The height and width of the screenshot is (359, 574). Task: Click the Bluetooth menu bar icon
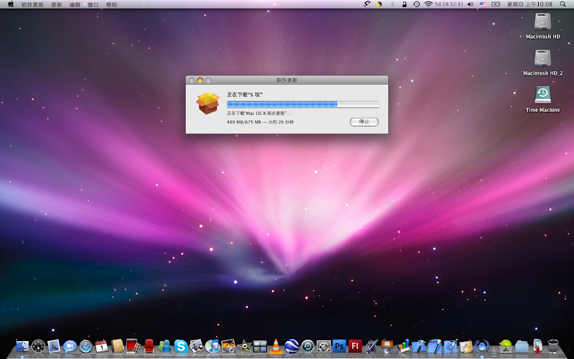pos(392,4)
